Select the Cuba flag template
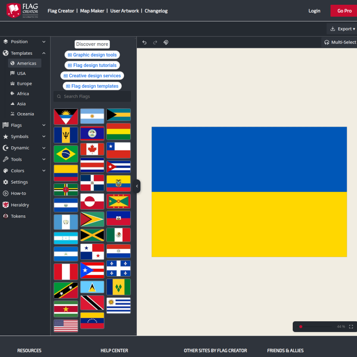Viewport: 357px width, 357px height. [x=118, y=167]
